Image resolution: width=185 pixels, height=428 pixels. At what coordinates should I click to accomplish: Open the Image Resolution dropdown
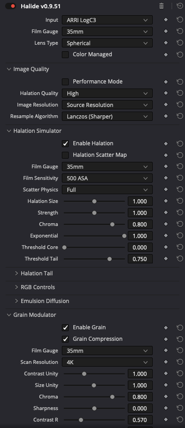[107, 105]
